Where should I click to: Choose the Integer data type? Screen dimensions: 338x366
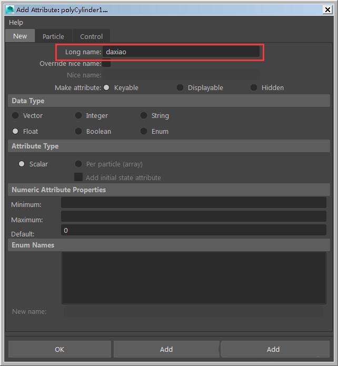pos(78,115)
